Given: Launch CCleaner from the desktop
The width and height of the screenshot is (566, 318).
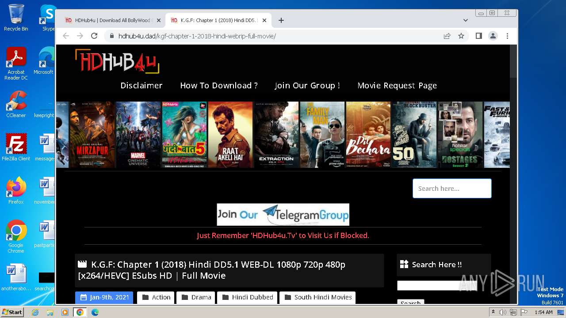Looking at the screenshot, I should (x=16, y=104).
